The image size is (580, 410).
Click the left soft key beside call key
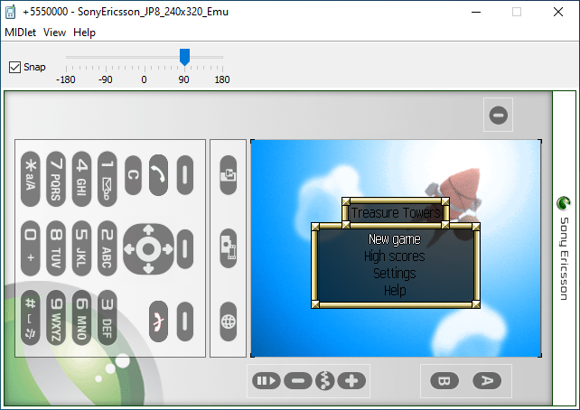(x=185, y=175)
